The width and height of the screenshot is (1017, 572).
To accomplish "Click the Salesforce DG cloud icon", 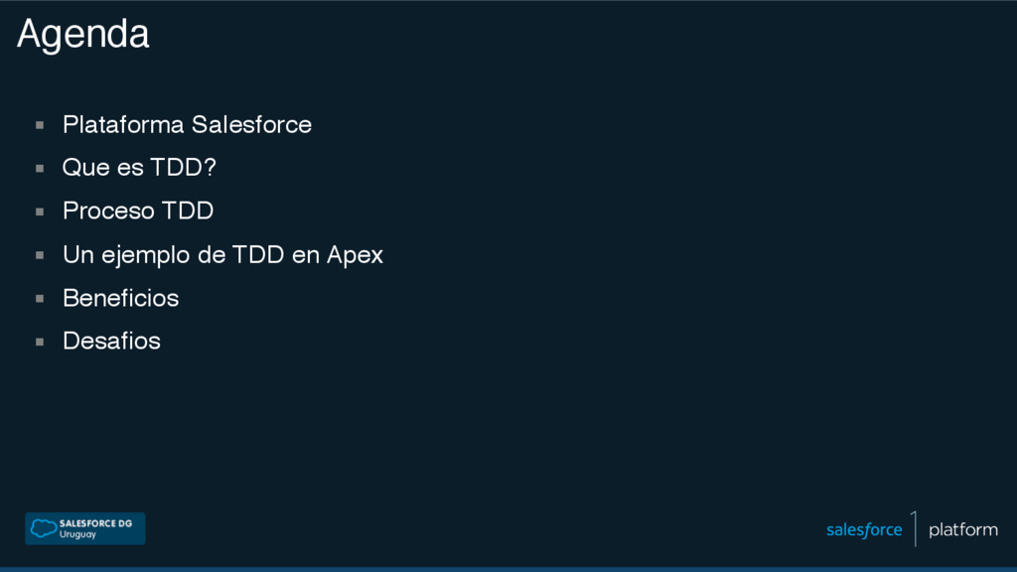I will (x=44, y=528).
